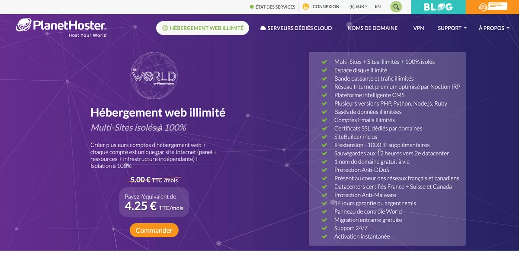
Task: Click globe icon in Hébergement Web Illimité
Action: coord(165,28)
